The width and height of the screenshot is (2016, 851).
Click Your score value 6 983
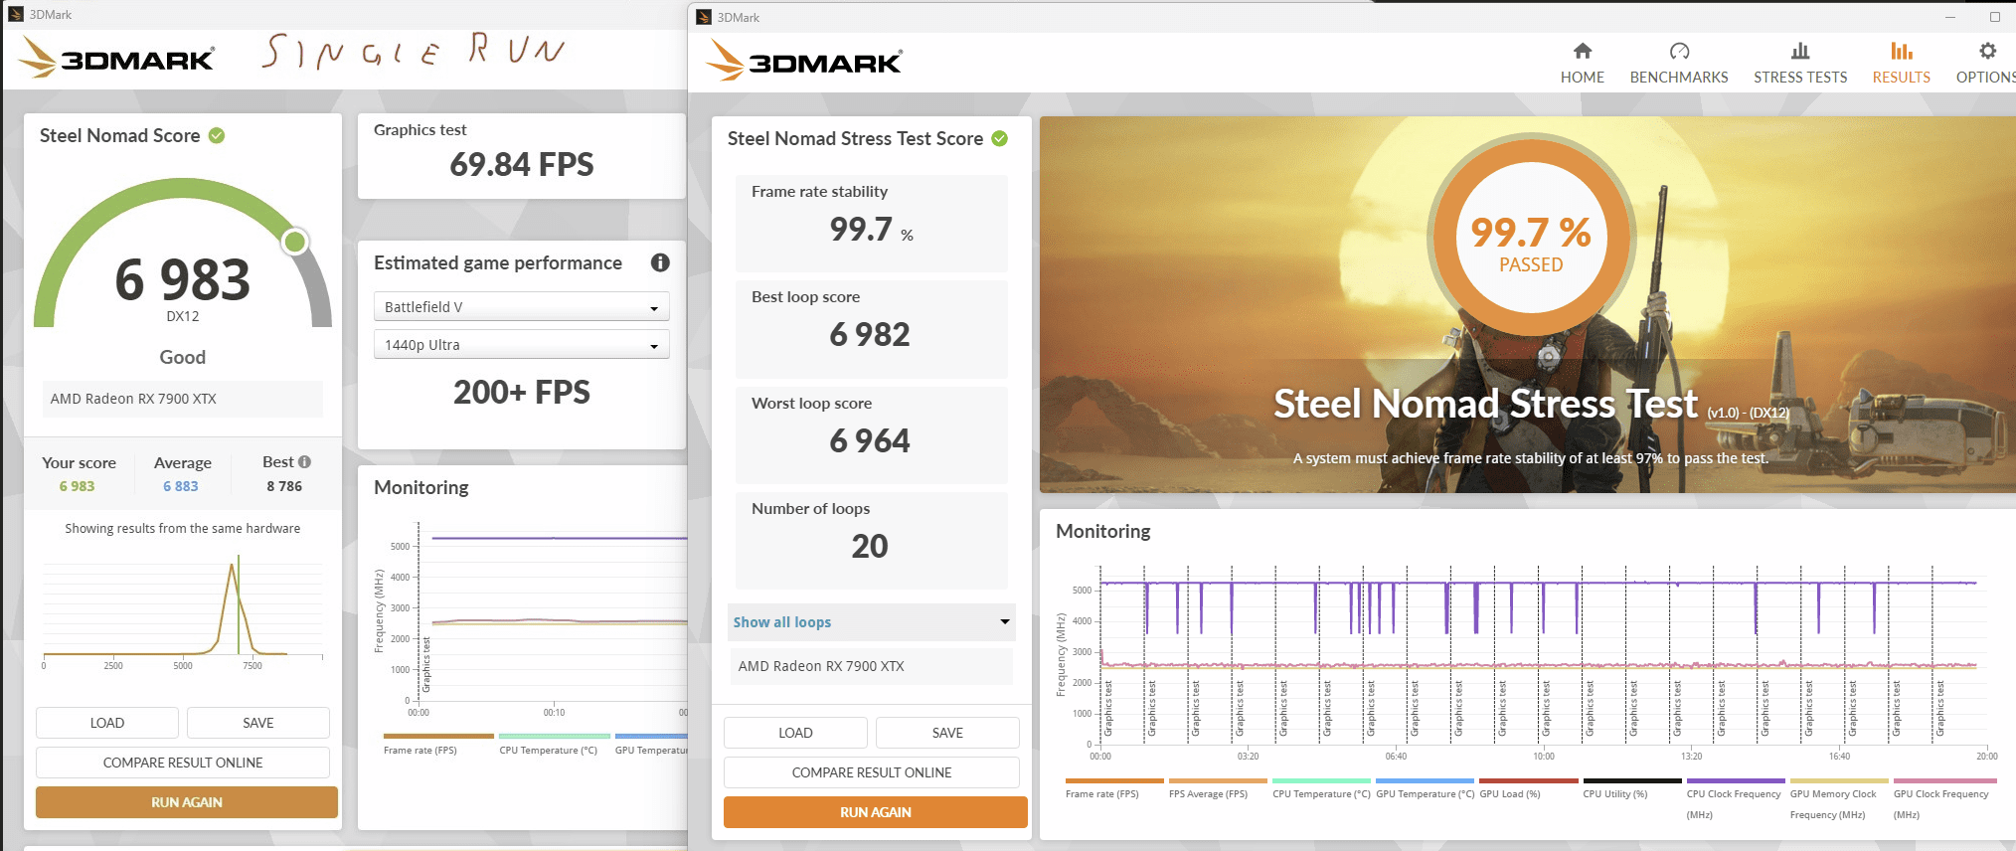[x=77, y=486]
